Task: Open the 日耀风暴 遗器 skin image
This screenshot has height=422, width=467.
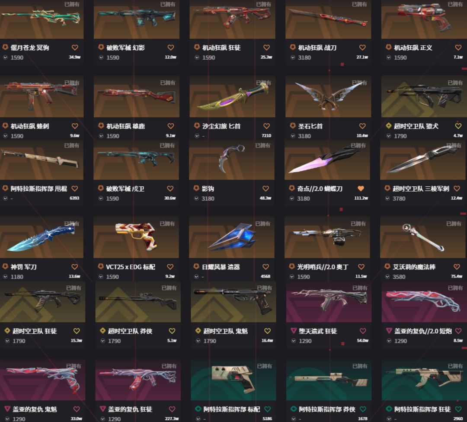Action: (232, 238)
